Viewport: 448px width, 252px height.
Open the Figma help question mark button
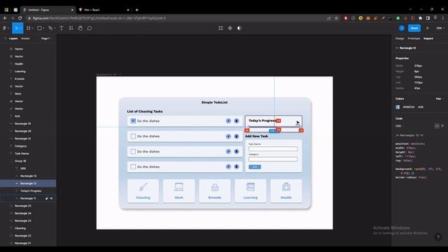(x=437, y=237)
